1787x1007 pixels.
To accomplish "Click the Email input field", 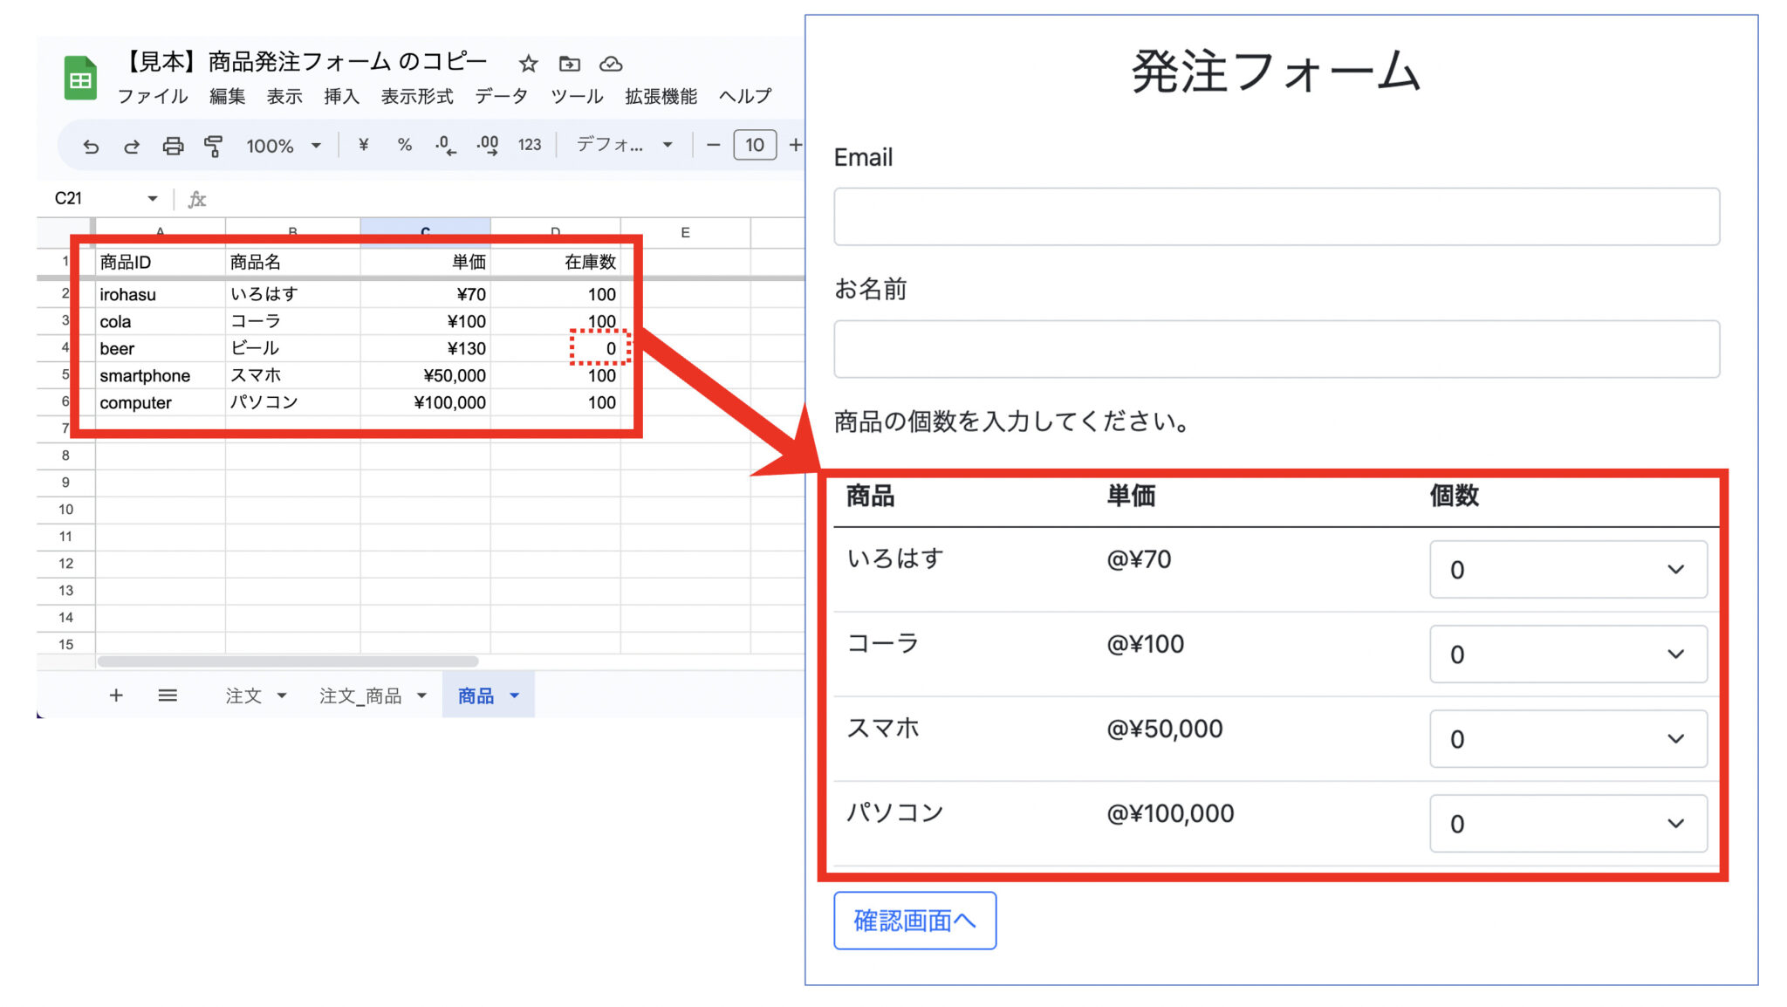I will [1276, 216].
